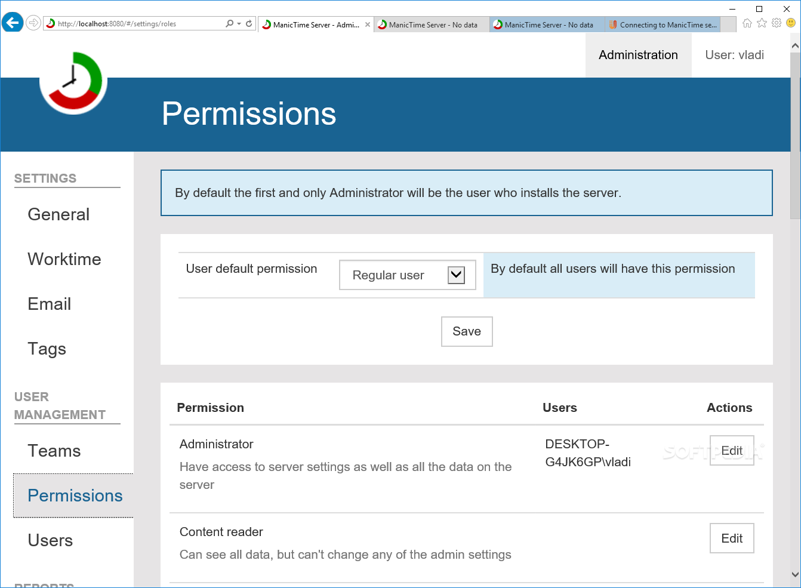The width and height of the screenshot is (801, 588).
Task: Edit the Content reader permission
Action: click(732, 538)
